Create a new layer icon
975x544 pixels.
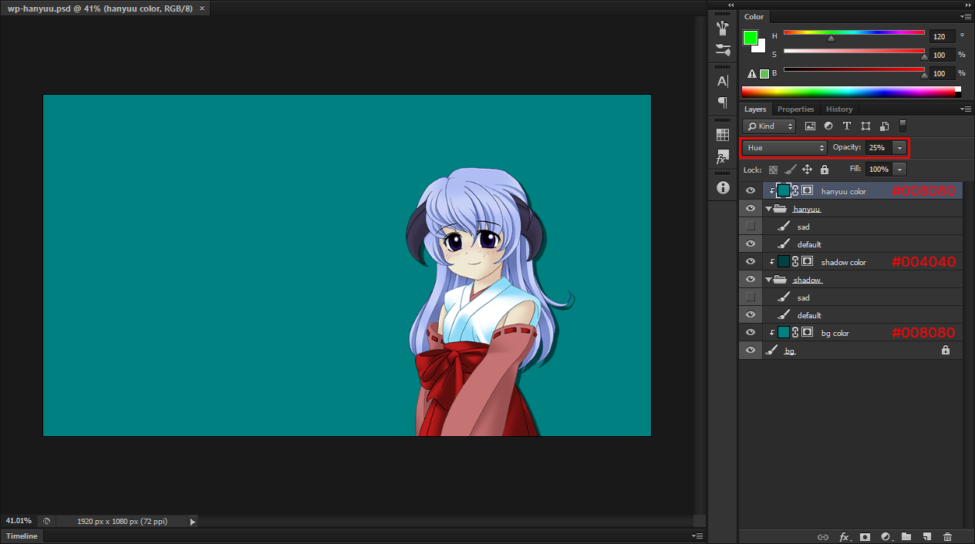(927, 536)
